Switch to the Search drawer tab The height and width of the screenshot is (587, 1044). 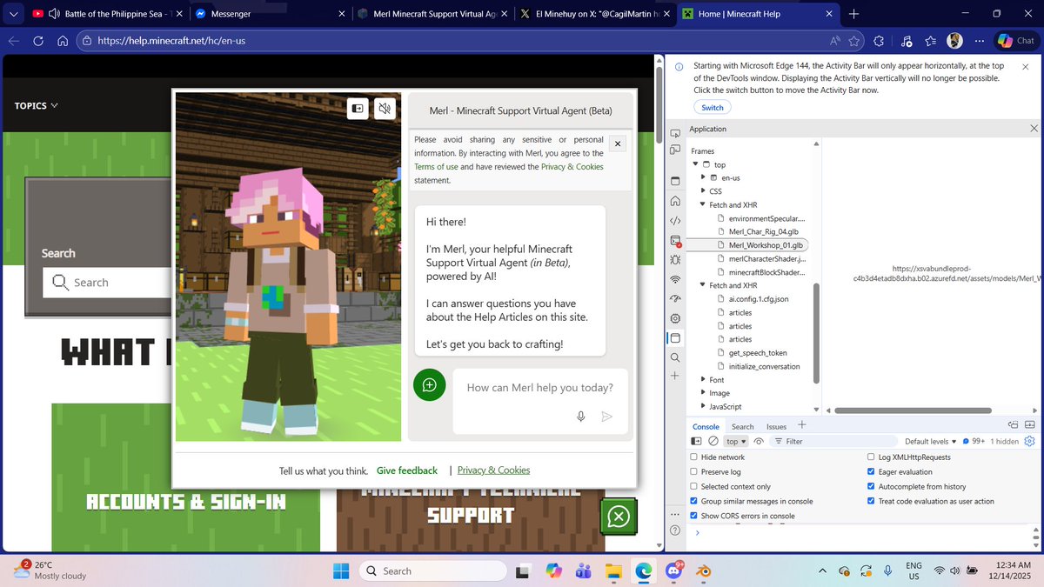click(x=743, y=427)
